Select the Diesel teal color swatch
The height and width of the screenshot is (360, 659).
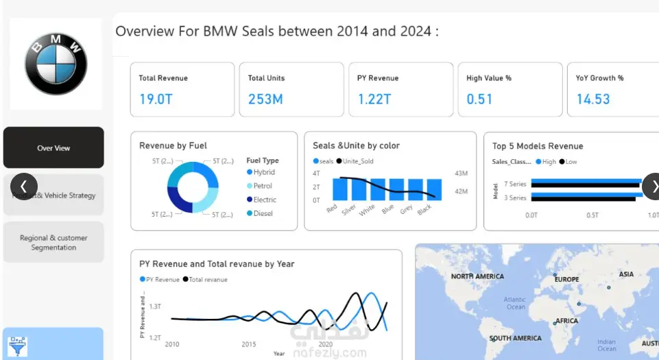250,213
